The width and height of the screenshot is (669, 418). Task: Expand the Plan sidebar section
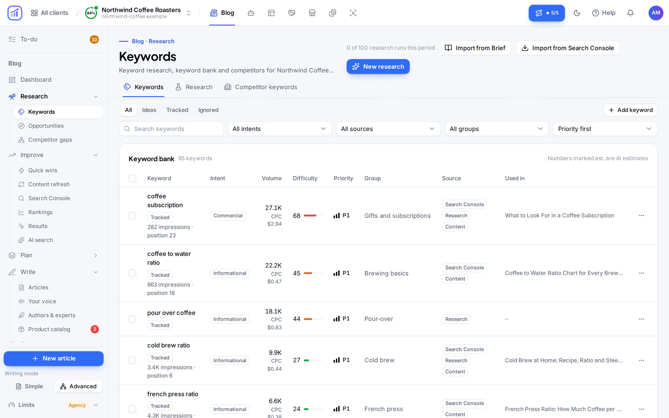(53, 255)
